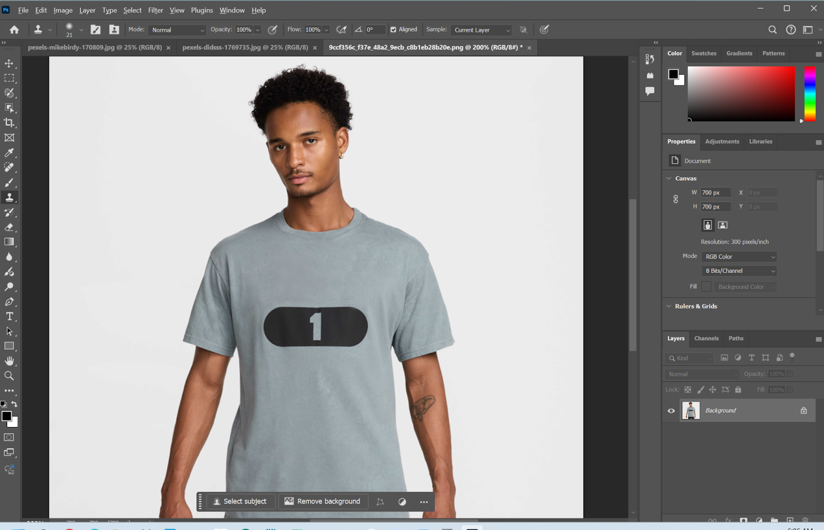Select the Crop tool

[9, 123]
